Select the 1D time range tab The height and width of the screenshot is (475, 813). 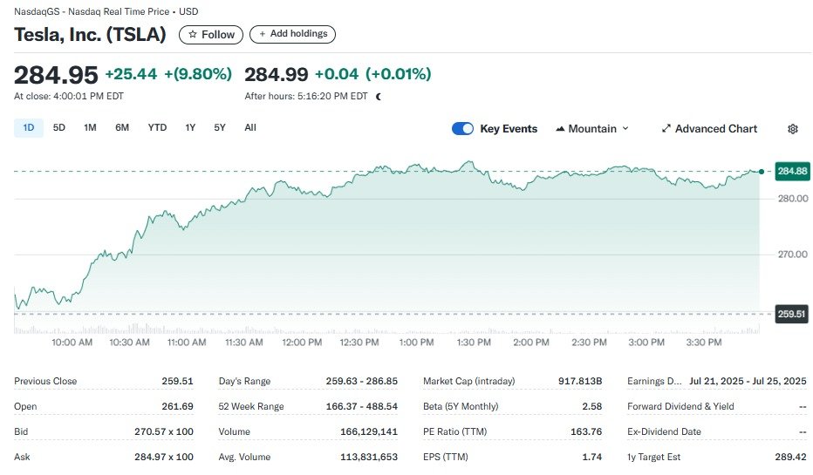(x=28, y=128)
